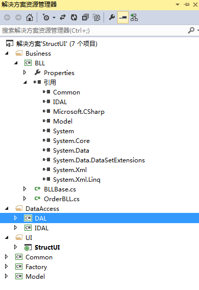199x290 pixels.
Task: Open the OrderBLL.cs file
Action: click(62, 199)
